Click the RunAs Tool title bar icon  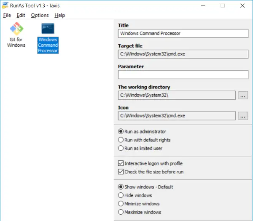(5, 5)
